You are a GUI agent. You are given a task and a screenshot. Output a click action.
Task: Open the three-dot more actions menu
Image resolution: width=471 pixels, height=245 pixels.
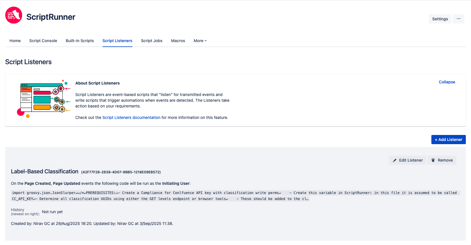[458, 19]
